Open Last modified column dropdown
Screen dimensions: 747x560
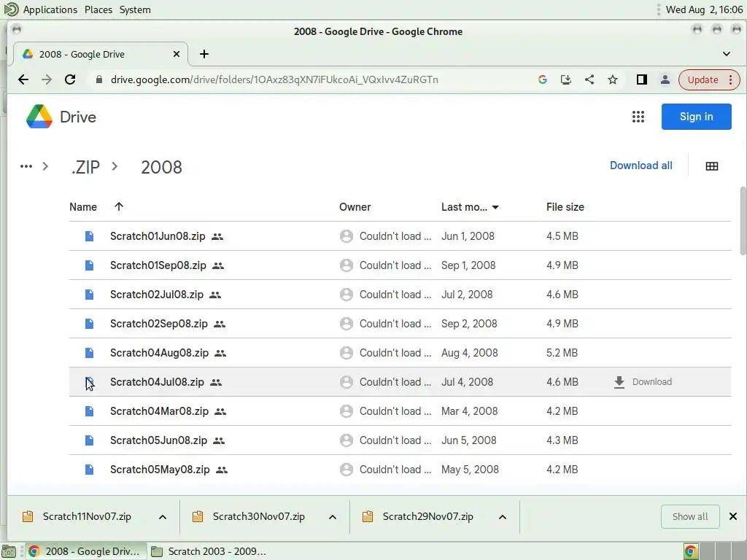pyautogui.click(x=495, y=208)
